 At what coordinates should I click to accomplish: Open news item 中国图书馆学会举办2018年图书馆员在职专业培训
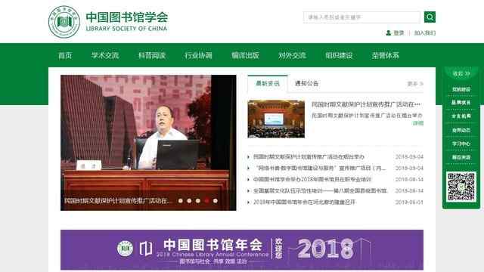tap(312, 180)
